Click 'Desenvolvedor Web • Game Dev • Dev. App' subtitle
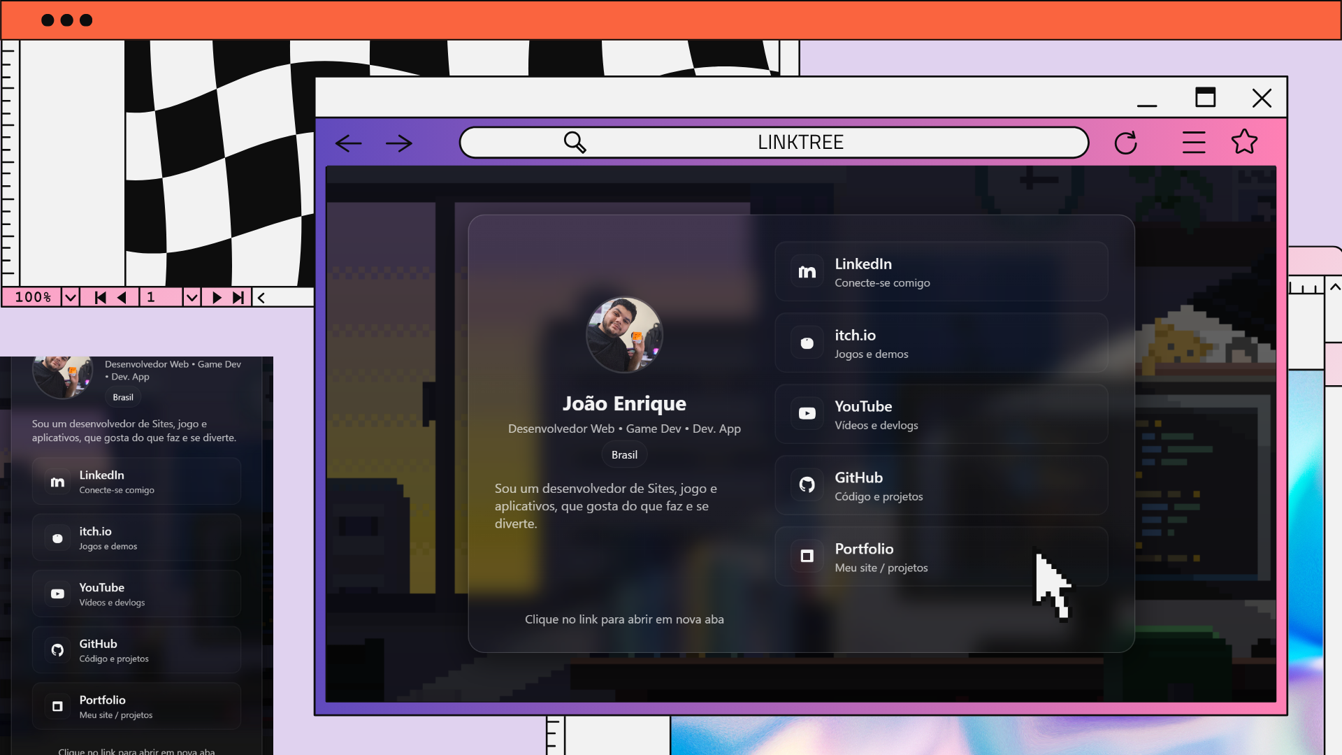 coord(624,429)
